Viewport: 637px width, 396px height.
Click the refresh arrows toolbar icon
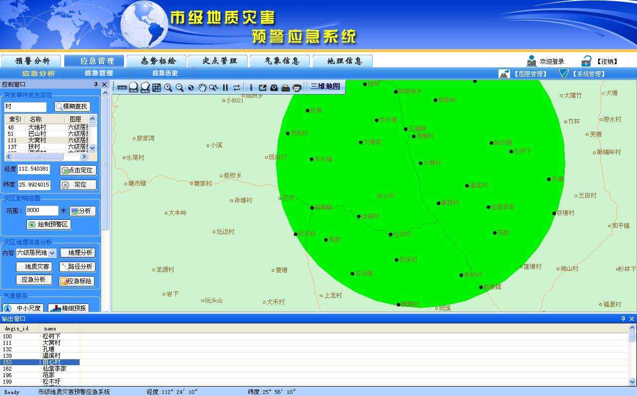237,88
